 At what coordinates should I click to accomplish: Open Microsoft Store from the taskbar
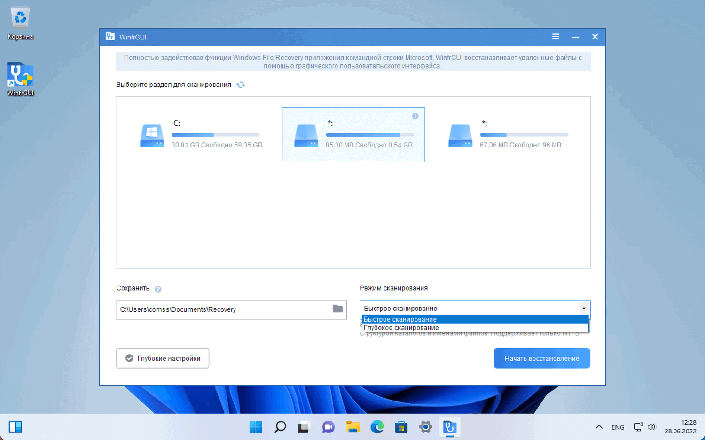coord(401,427)
